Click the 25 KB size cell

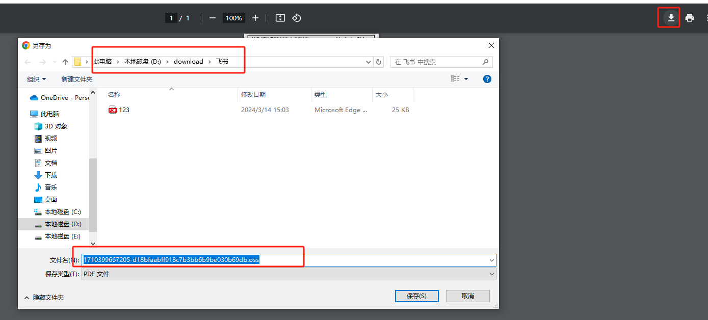401,110
